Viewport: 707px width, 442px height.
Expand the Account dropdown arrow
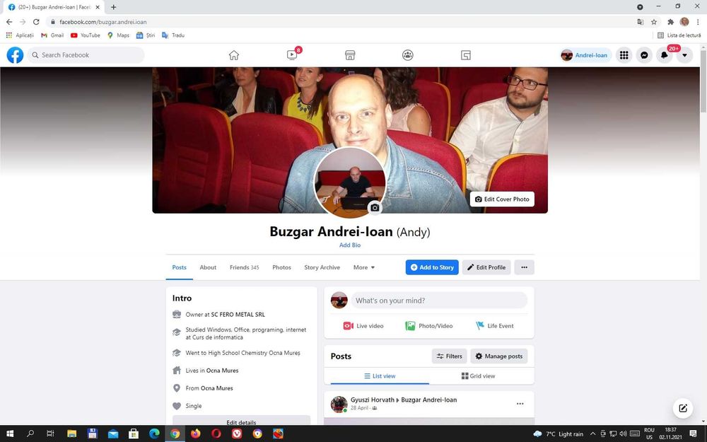tap(684, 55)
